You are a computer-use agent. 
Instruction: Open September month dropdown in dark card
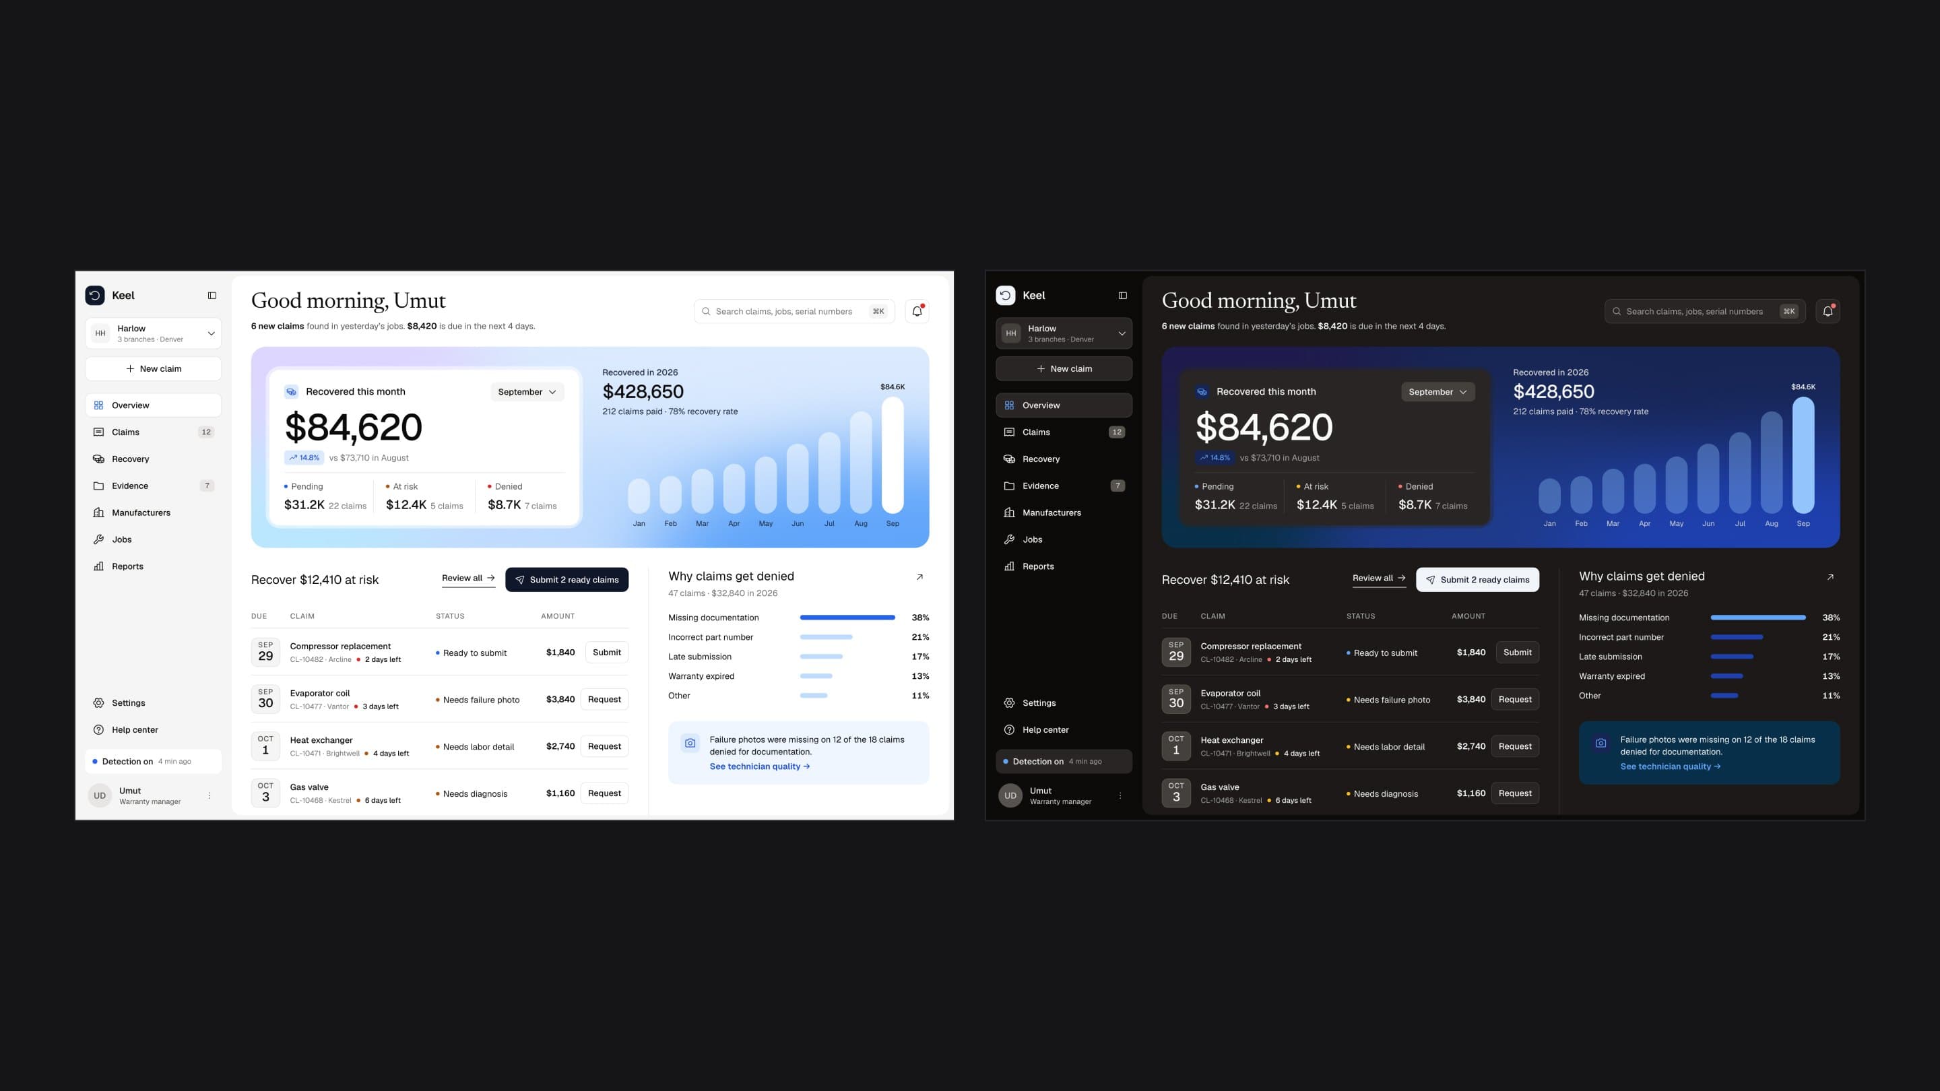[1437, 391]
